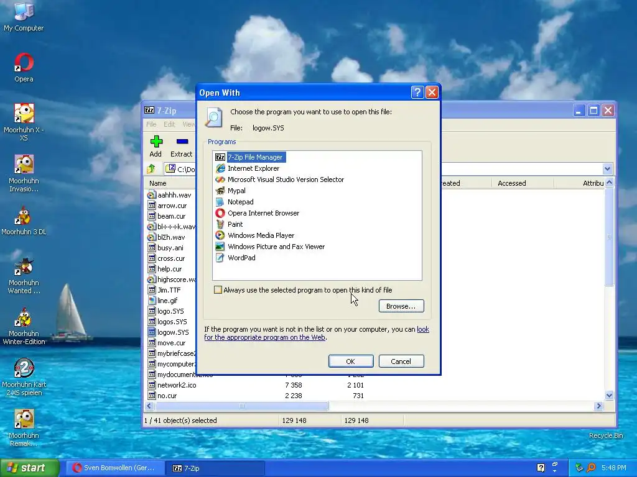Select Jim.TTF in the file list
637x477 pixels.
pyautogui.click(x=164, y=290)
